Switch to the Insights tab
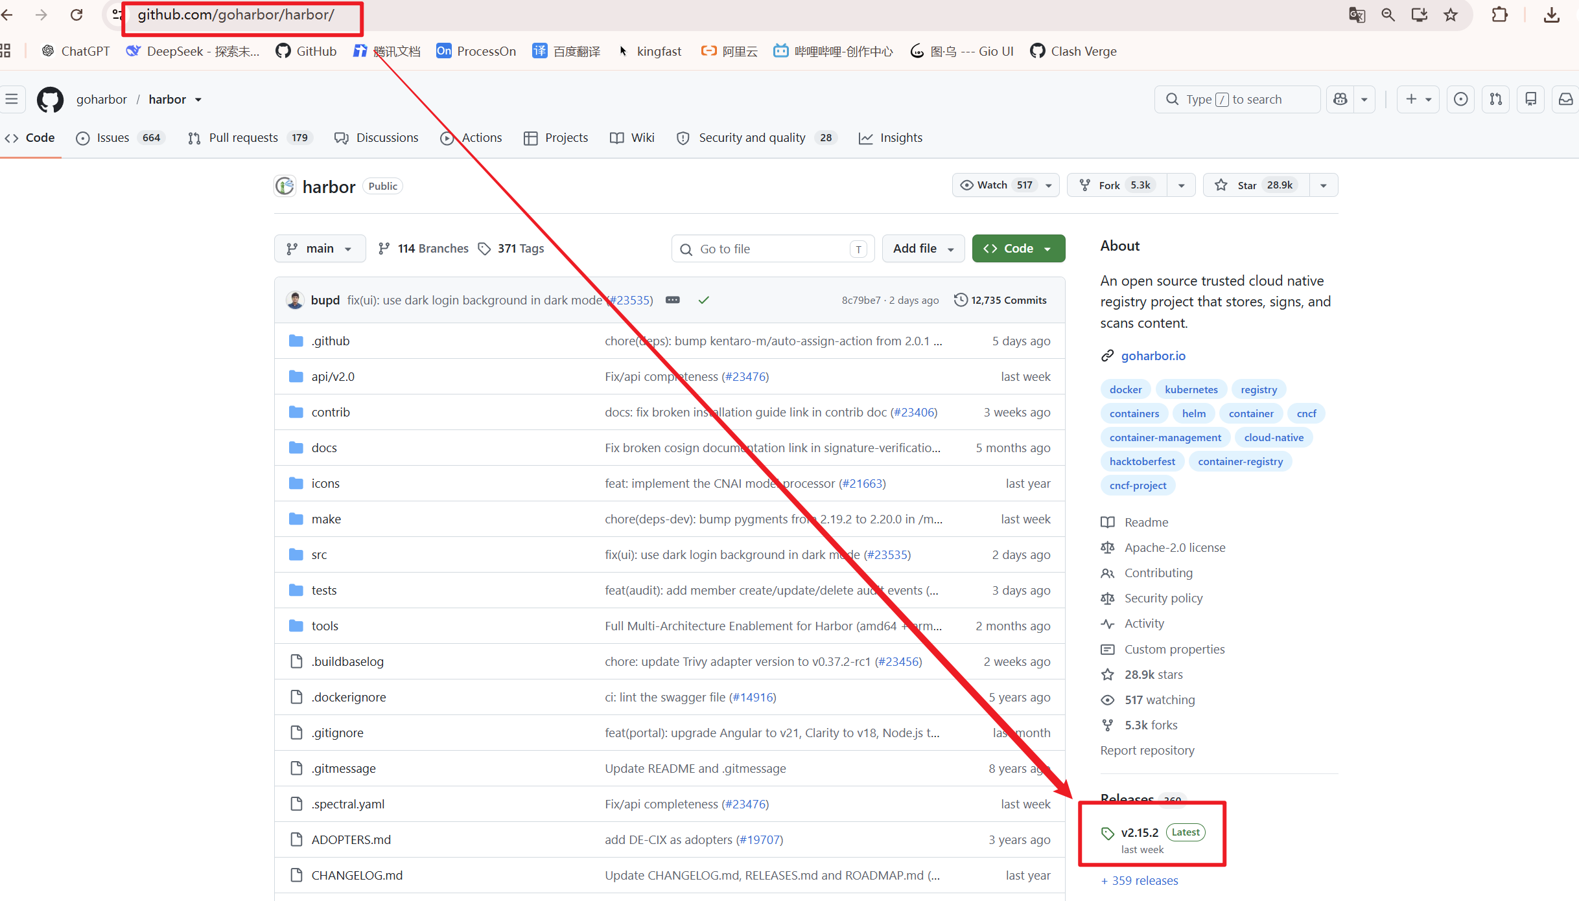The image size is (1579, 901). [891, 138]
